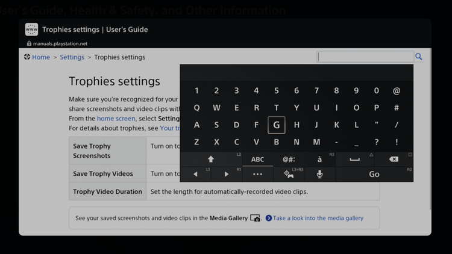Viewport: 452px width, 254px height.
Task: Tap the B key on keyboard
Action: [x=277, y=142]
